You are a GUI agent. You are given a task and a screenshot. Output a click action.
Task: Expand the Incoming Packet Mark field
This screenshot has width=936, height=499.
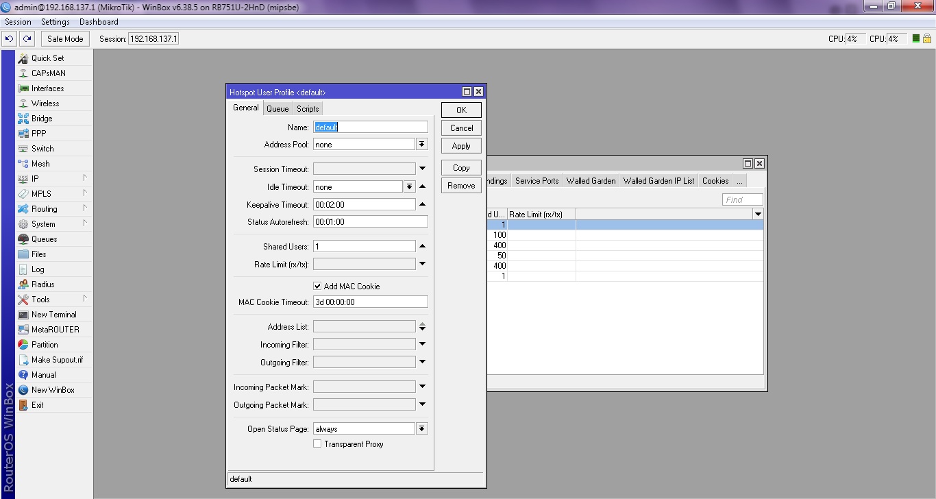click(423, 387)
